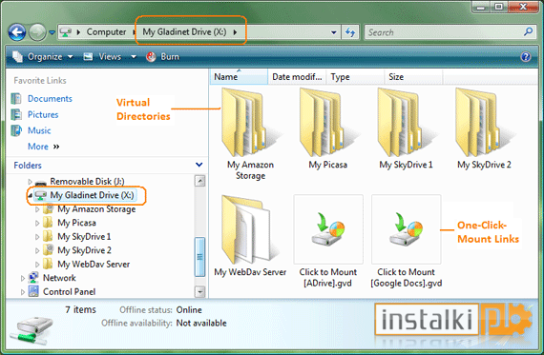Click the blue Back arrow button
This screenshot has width=544, height=355.
click(x=16, y=32)
